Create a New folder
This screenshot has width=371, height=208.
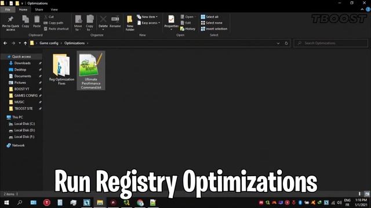pyautogui.click(x=130, y=23)
